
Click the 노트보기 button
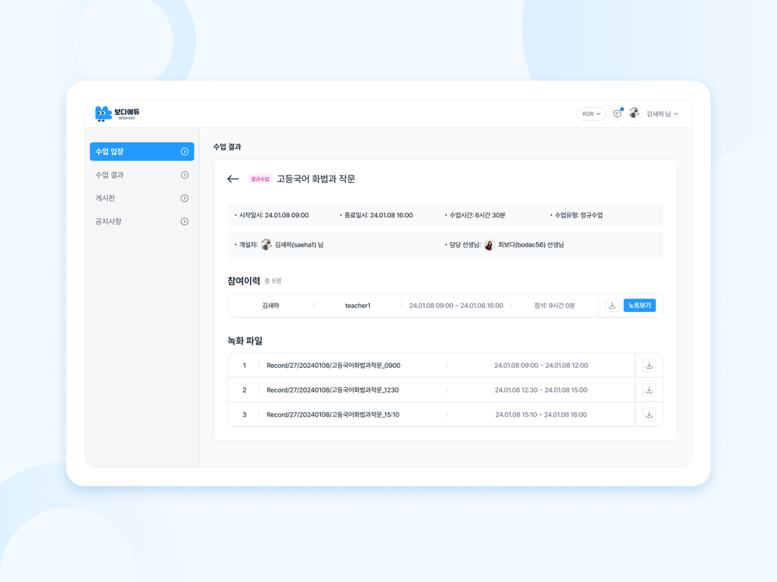pos(639,305)
